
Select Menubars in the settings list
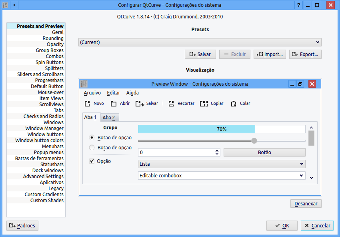click(x=36, y=146)
